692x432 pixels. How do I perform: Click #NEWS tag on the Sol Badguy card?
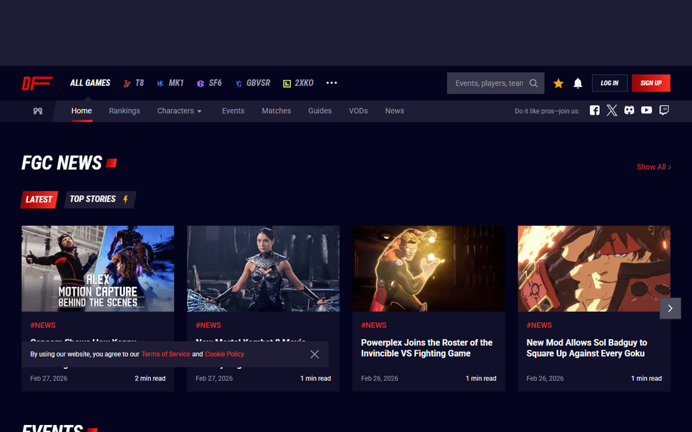[540, 325]
